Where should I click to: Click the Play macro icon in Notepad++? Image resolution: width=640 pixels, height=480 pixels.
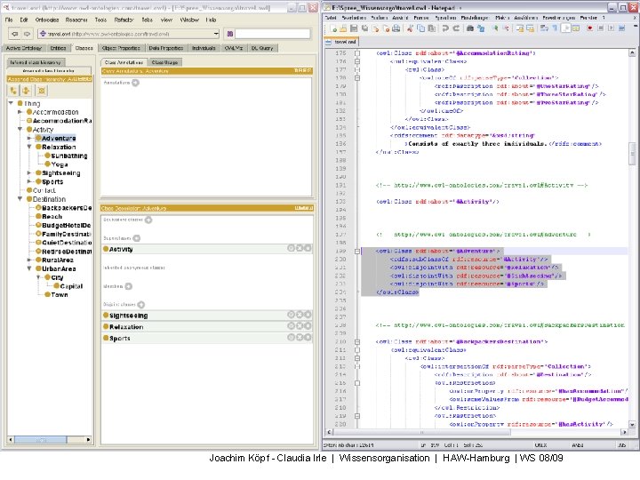(x=611, y=28)
